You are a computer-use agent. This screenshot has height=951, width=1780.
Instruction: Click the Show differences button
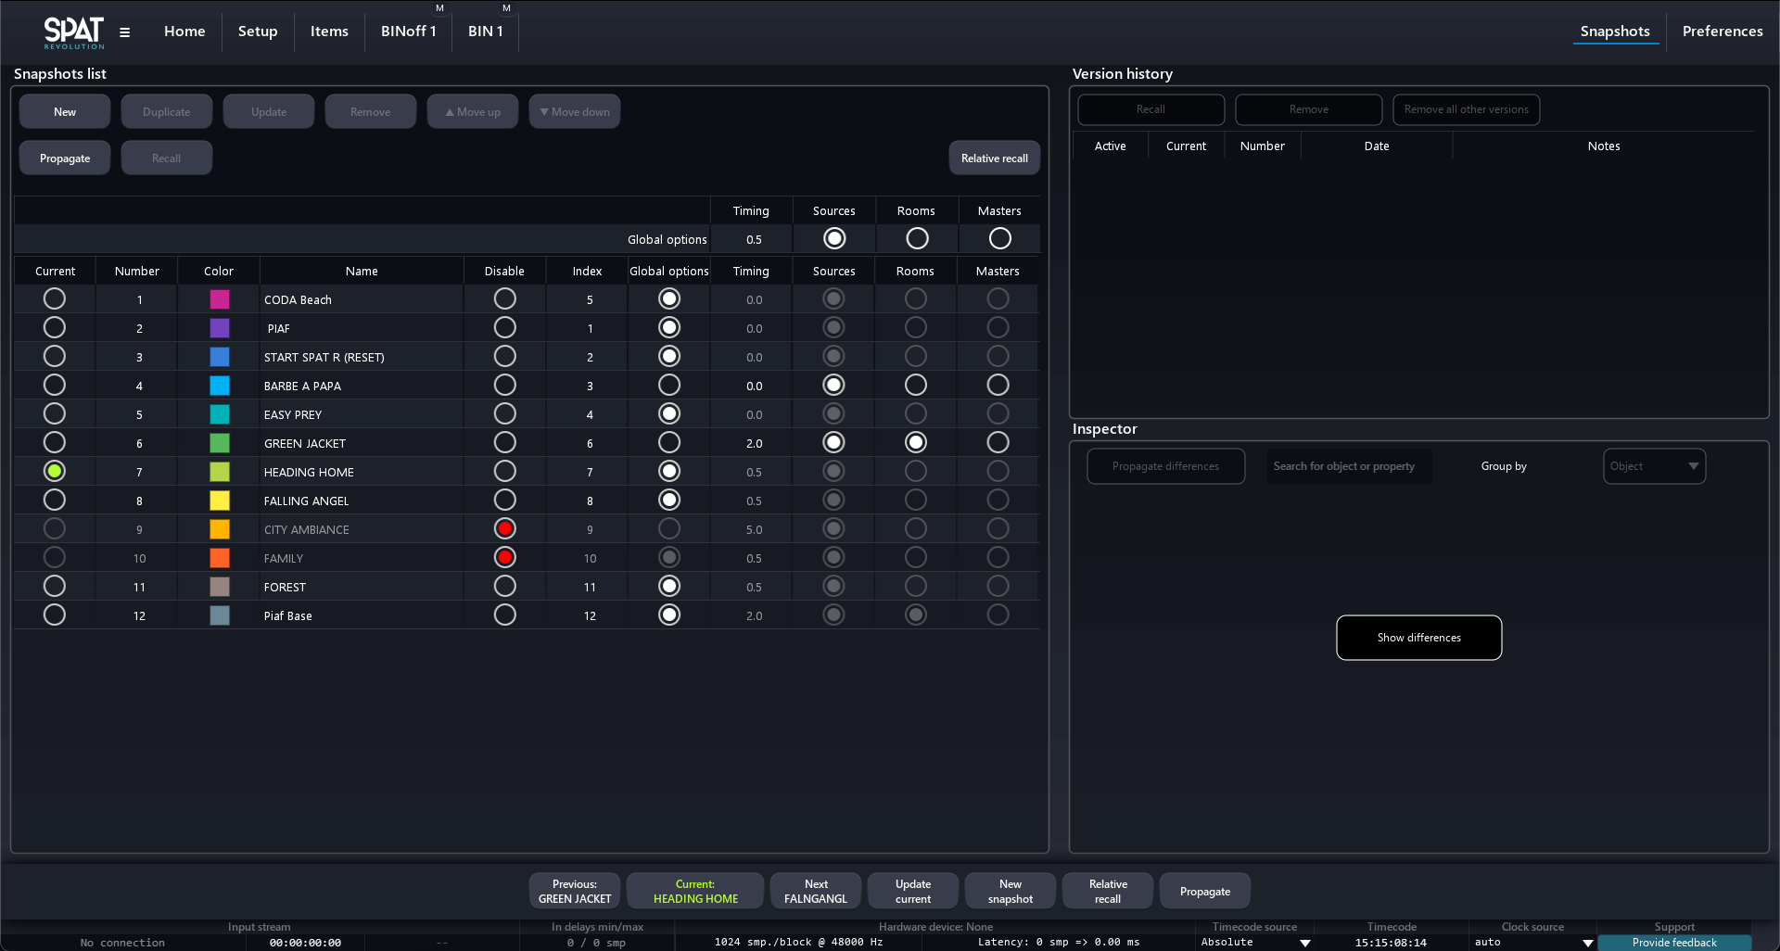click(x=1418, y=638)
